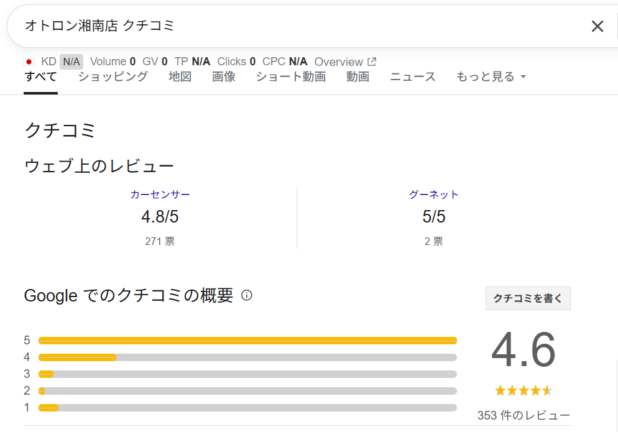
Task: Click the KD N/A badge
Action: coord(71,62)
